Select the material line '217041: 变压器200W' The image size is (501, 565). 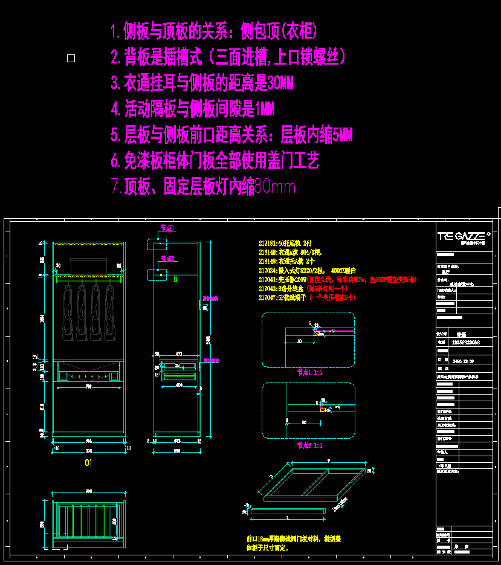337,280
